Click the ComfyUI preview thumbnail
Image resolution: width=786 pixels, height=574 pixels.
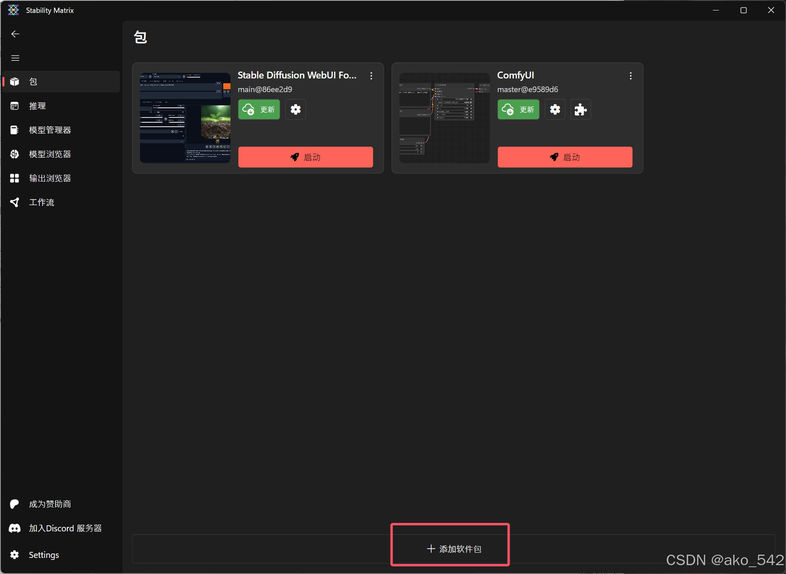(x=444, y=118)
